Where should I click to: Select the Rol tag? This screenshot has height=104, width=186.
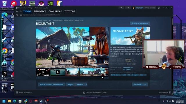129,75
